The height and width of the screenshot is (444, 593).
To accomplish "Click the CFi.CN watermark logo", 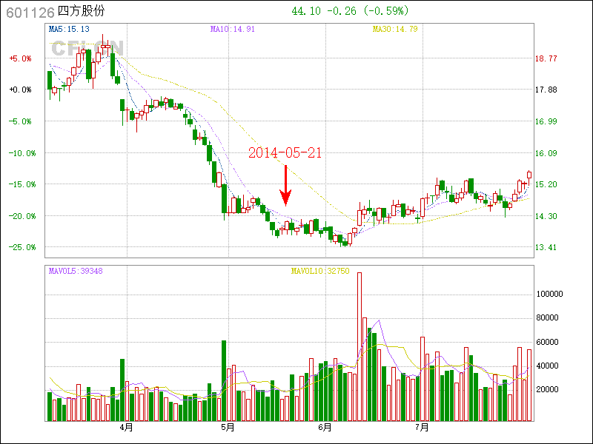I will point(81,50).
